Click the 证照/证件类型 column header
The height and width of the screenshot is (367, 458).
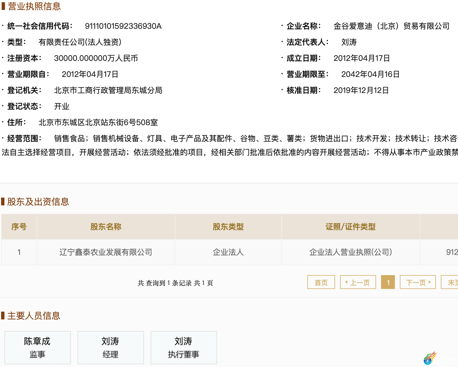click(x=351, y=227)
